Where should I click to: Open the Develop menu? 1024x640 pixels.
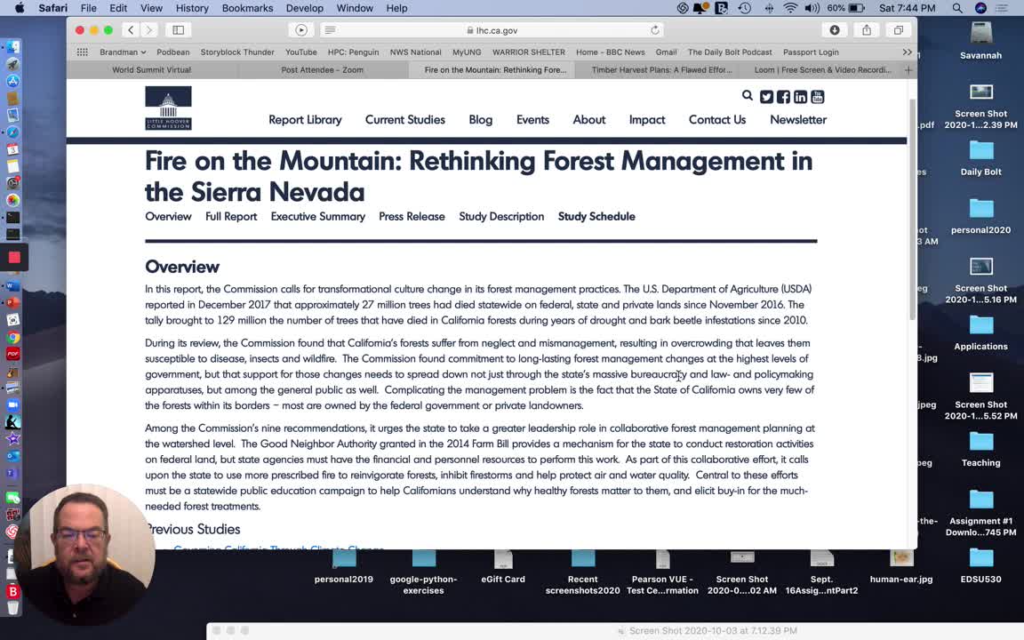pos(304,8)
